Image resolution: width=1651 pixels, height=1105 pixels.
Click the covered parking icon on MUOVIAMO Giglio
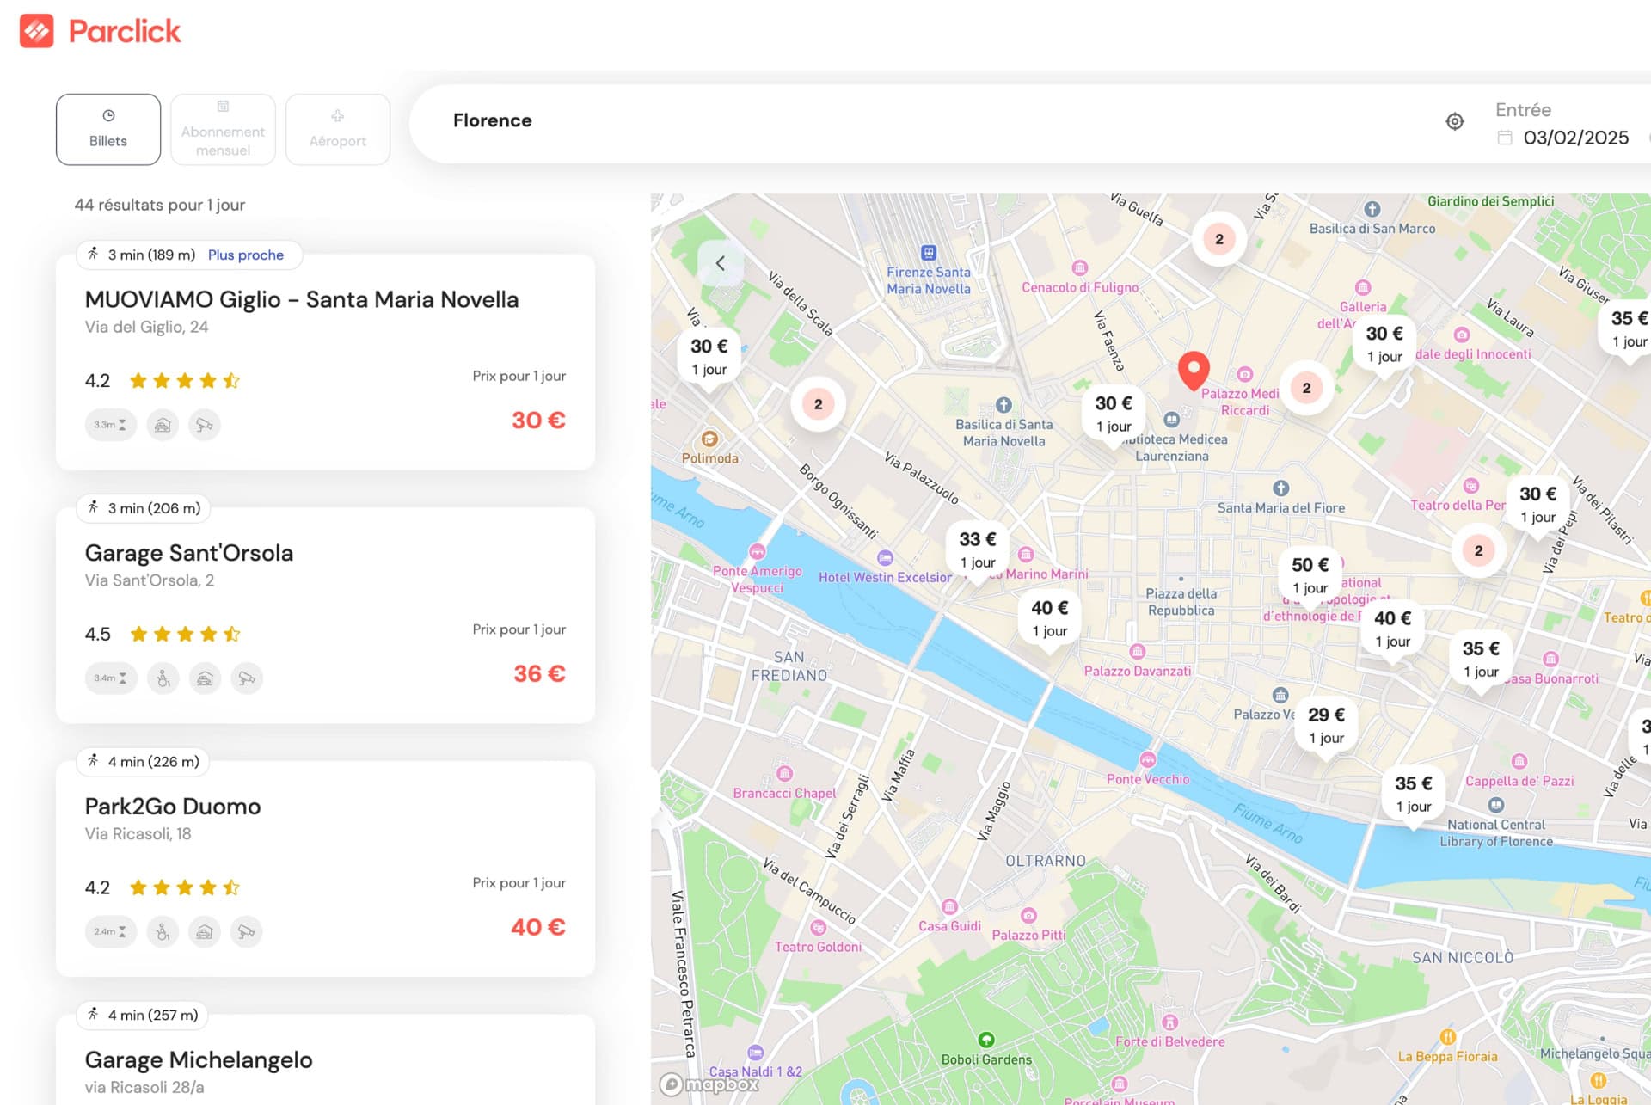coord(163,425)
